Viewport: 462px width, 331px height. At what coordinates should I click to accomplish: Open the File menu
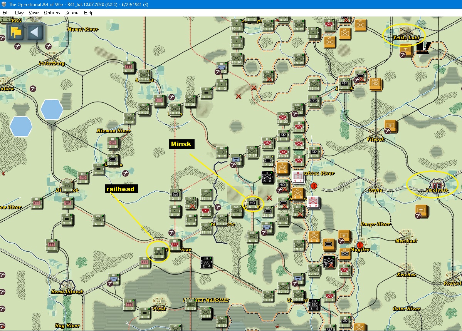tap(6, 13)
